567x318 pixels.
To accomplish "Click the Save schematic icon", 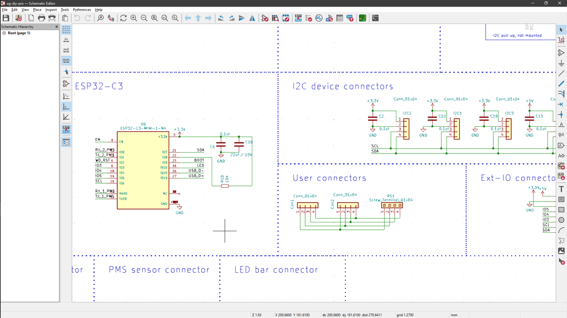I will 6,18.
